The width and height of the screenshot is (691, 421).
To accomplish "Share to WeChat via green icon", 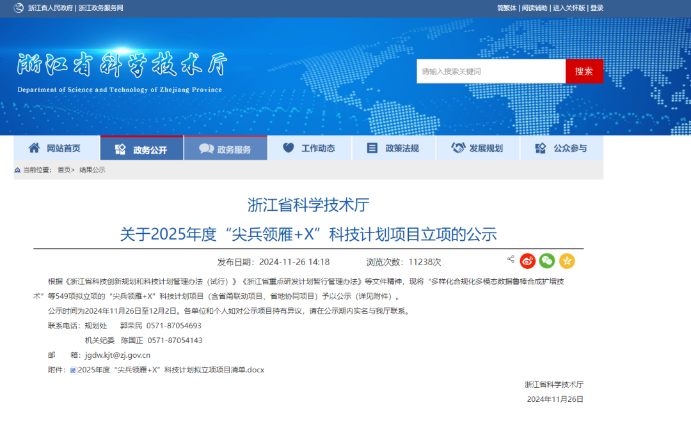I will point(547,261).
